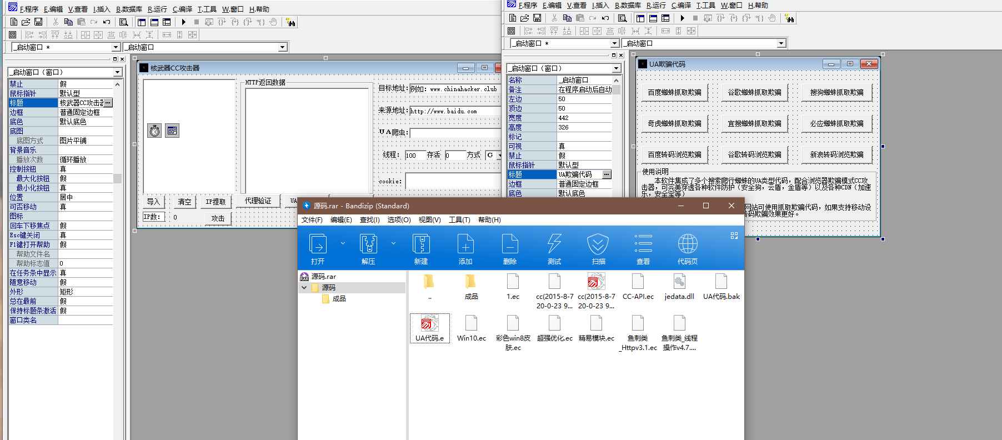This screenshot has width=1002, height=440.
Task: Collapse the 源码 folder in the archive tree
Action: coord(304,288)
